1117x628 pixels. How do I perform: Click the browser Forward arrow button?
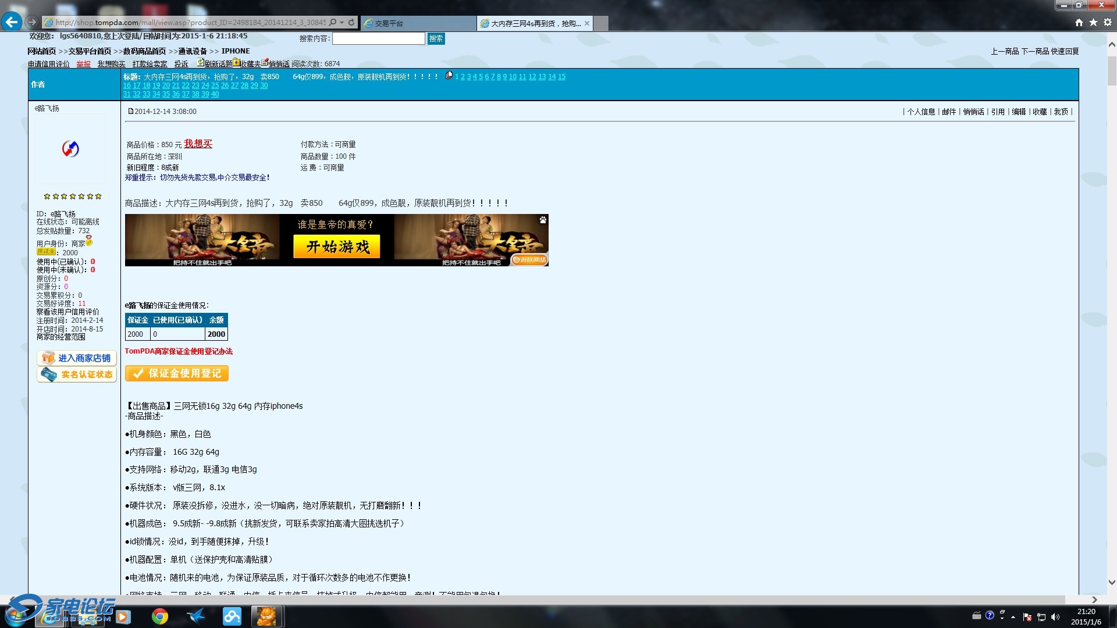(32, 22)
